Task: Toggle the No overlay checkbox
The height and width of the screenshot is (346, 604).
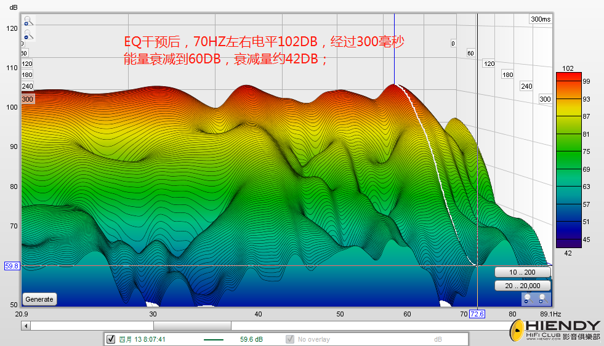Action: (x=290, y=339)
